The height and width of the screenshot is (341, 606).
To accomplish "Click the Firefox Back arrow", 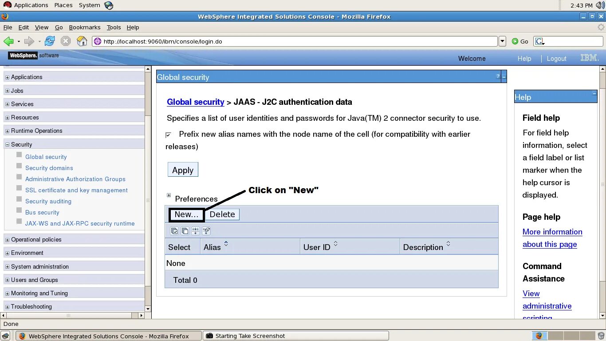I will (x=8, y=41).
